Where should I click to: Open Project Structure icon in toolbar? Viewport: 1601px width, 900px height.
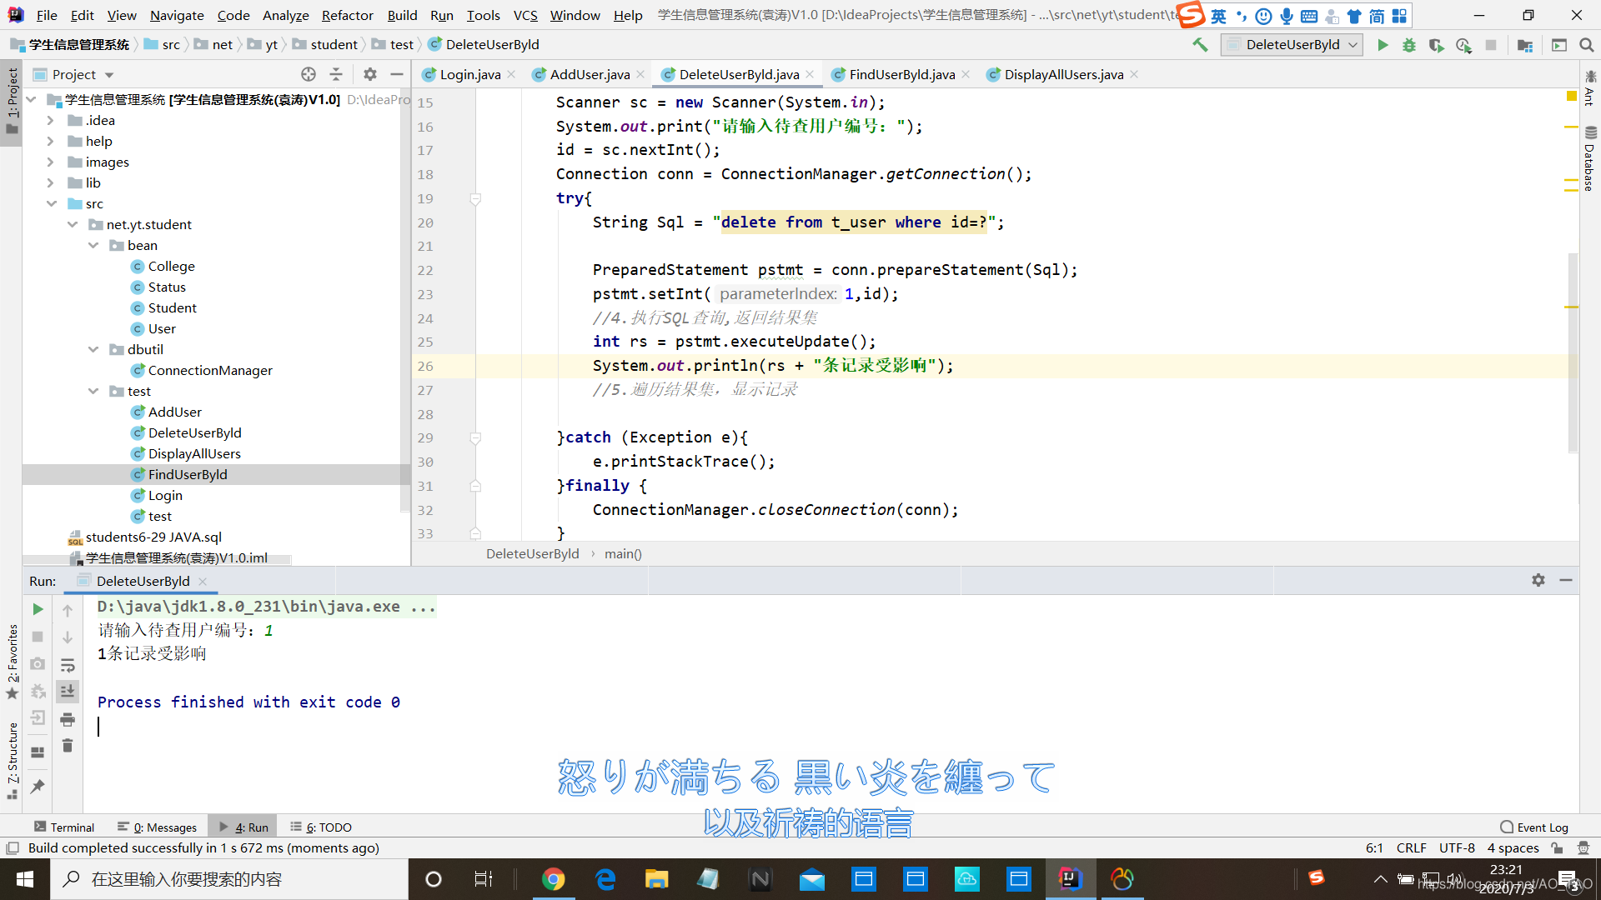click(1525, 45)
